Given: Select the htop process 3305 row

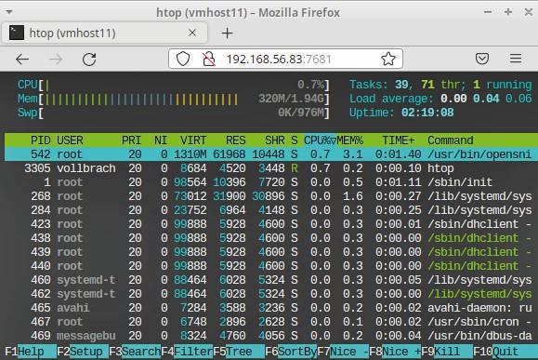Looking at the screenshot, I should 271,168.
